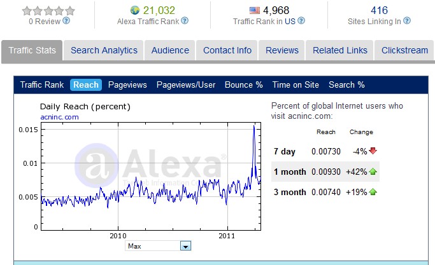The image size is (435, 265).
Task: Click the US link in Traffic Rank in US
Action: point(290,22)
